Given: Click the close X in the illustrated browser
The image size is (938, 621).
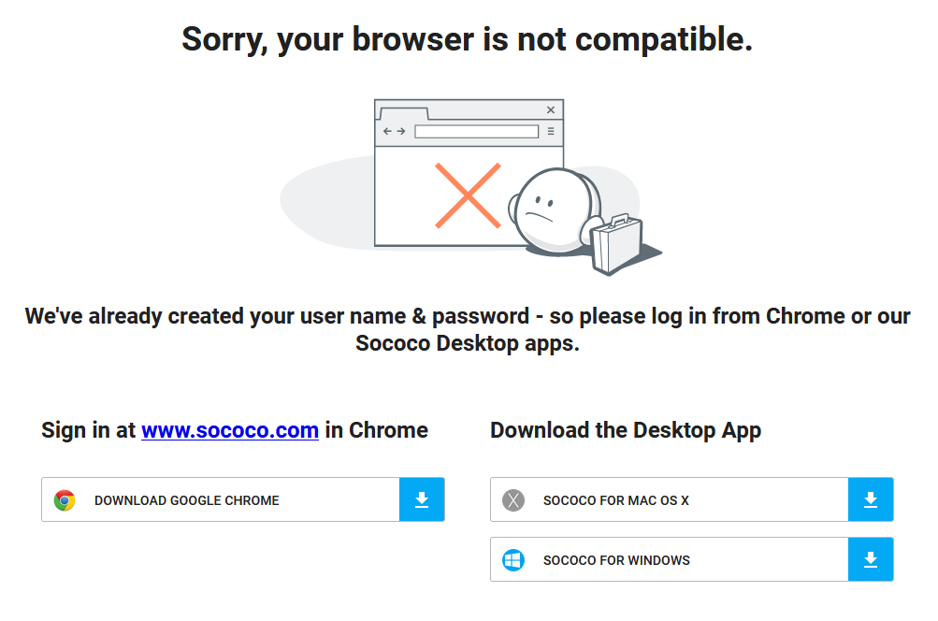Looking at the screenshot, I should click(551, 110).
